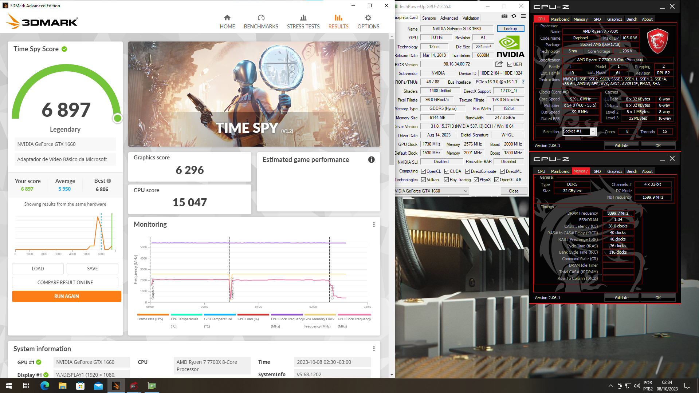Switch to the Validation tab in GPU-Z
Viewport: 699px width, 393px height.
[x=471, y=18]
